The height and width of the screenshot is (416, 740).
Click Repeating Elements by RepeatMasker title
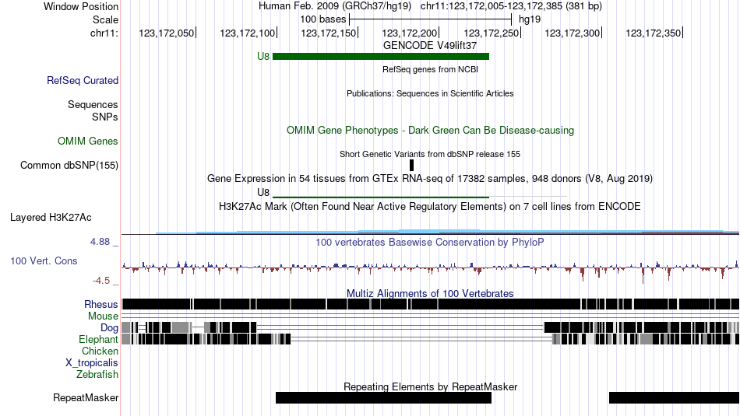tap(431, 386)
